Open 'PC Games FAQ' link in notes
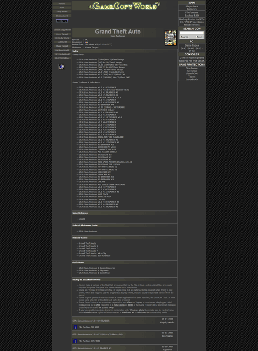The width and height of the screenshot is (258, 351). [x=106, y=308]
